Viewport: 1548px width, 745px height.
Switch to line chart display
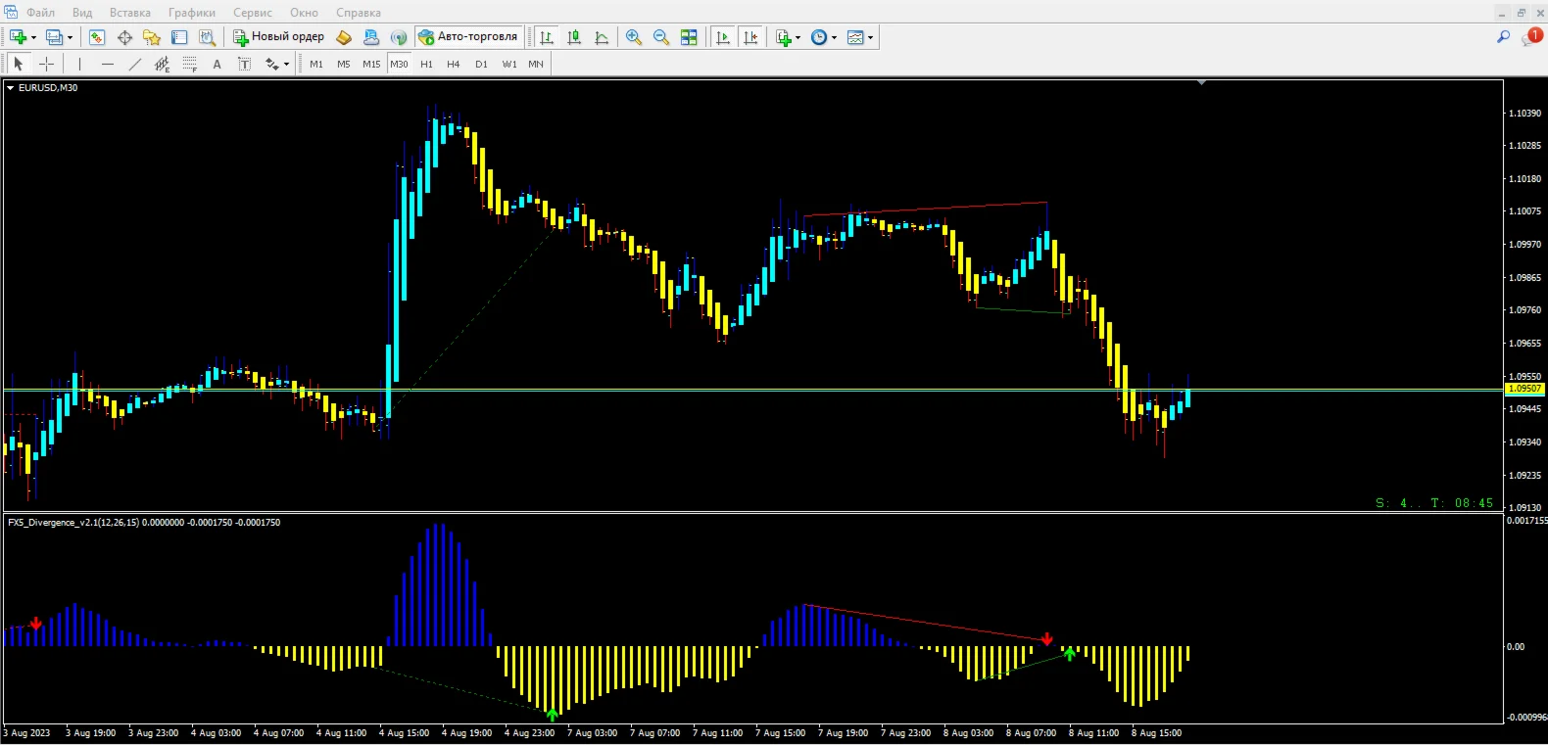click(602, 37)
